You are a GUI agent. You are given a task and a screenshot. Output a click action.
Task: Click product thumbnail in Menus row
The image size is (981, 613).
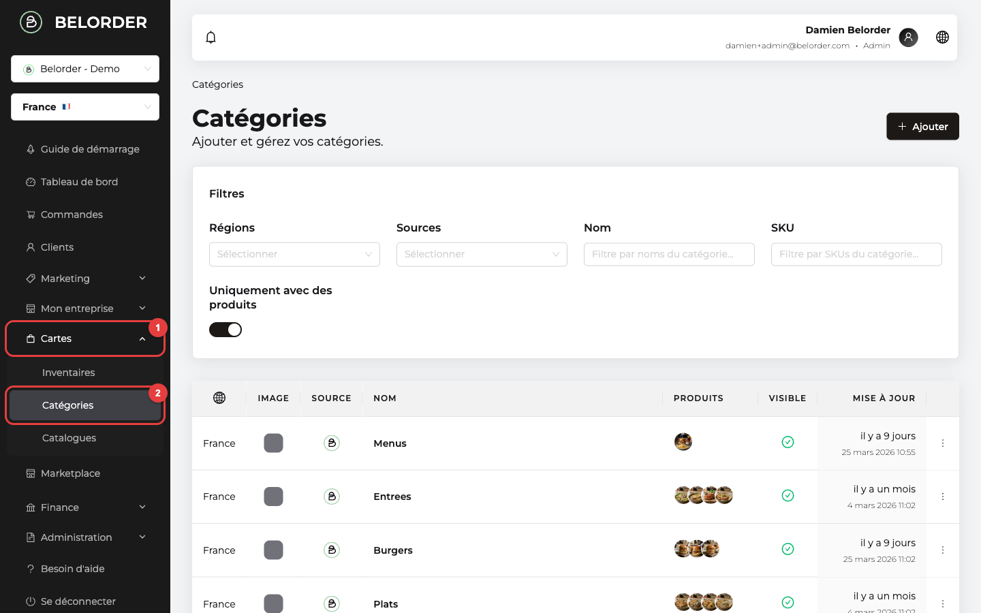click(x=683, y=442)
